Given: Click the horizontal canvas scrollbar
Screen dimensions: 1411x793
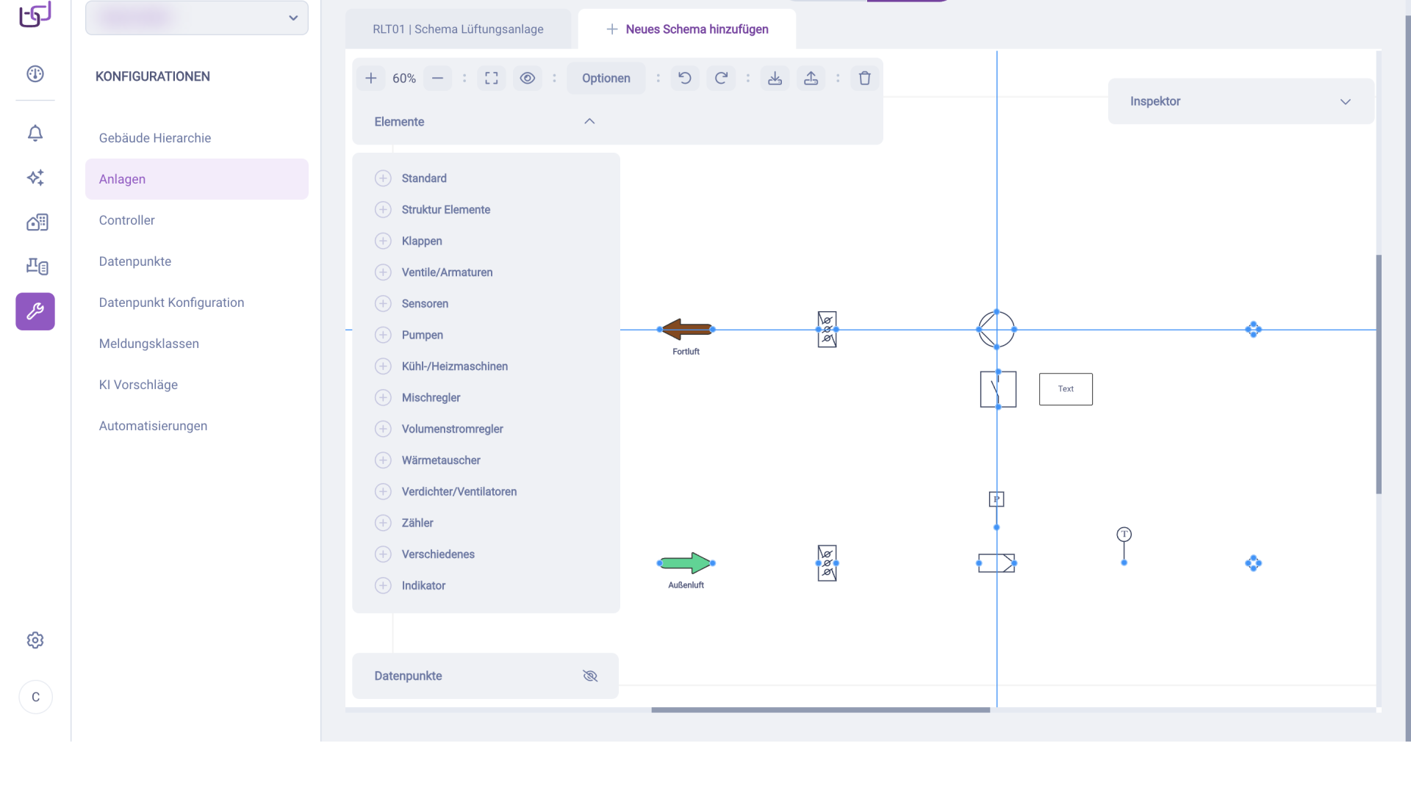Looking at the screenshot, I should pos(820,710).
